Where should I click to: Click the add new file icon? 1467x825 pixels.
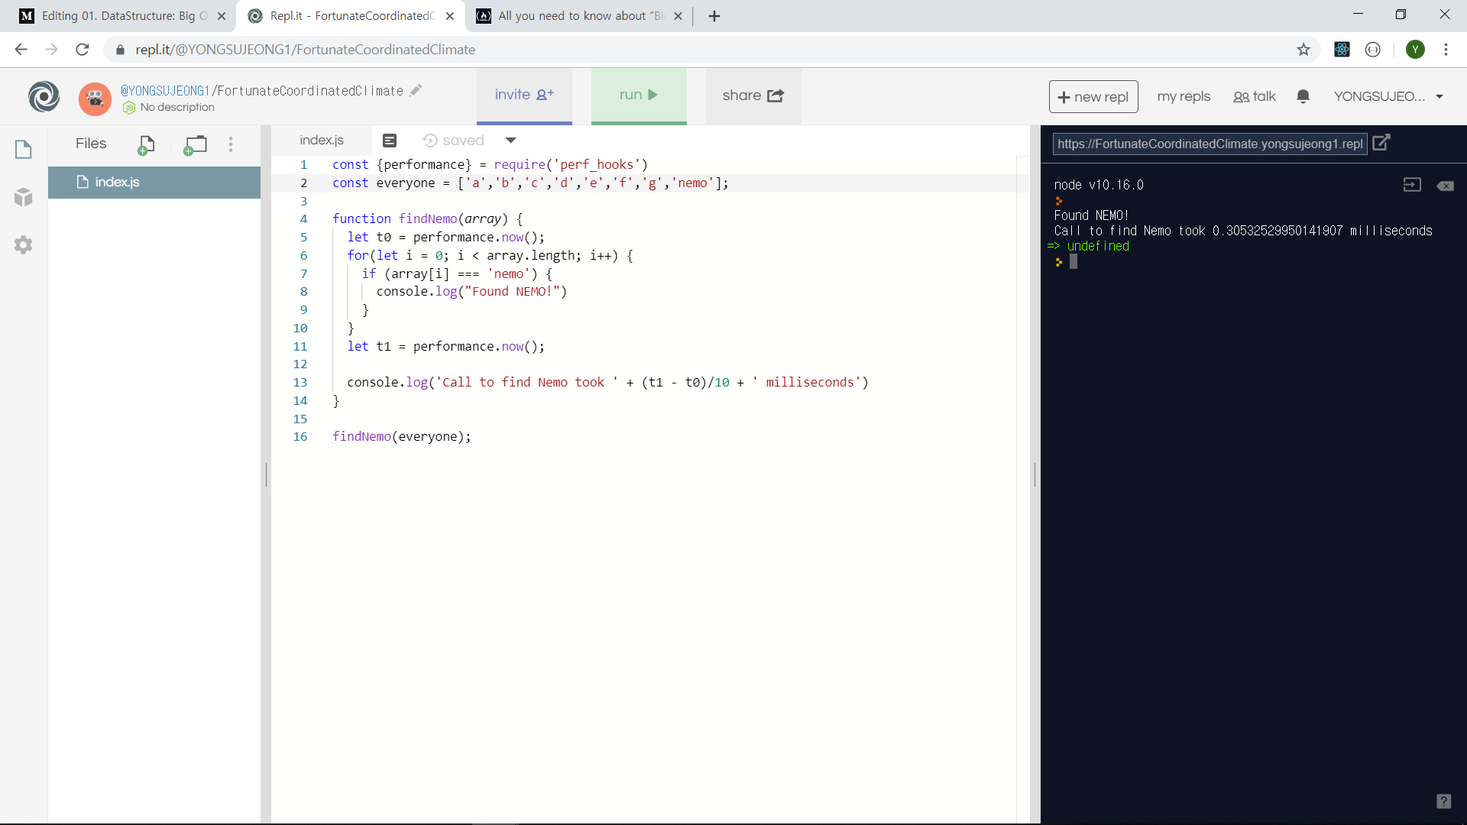point(146,144)
